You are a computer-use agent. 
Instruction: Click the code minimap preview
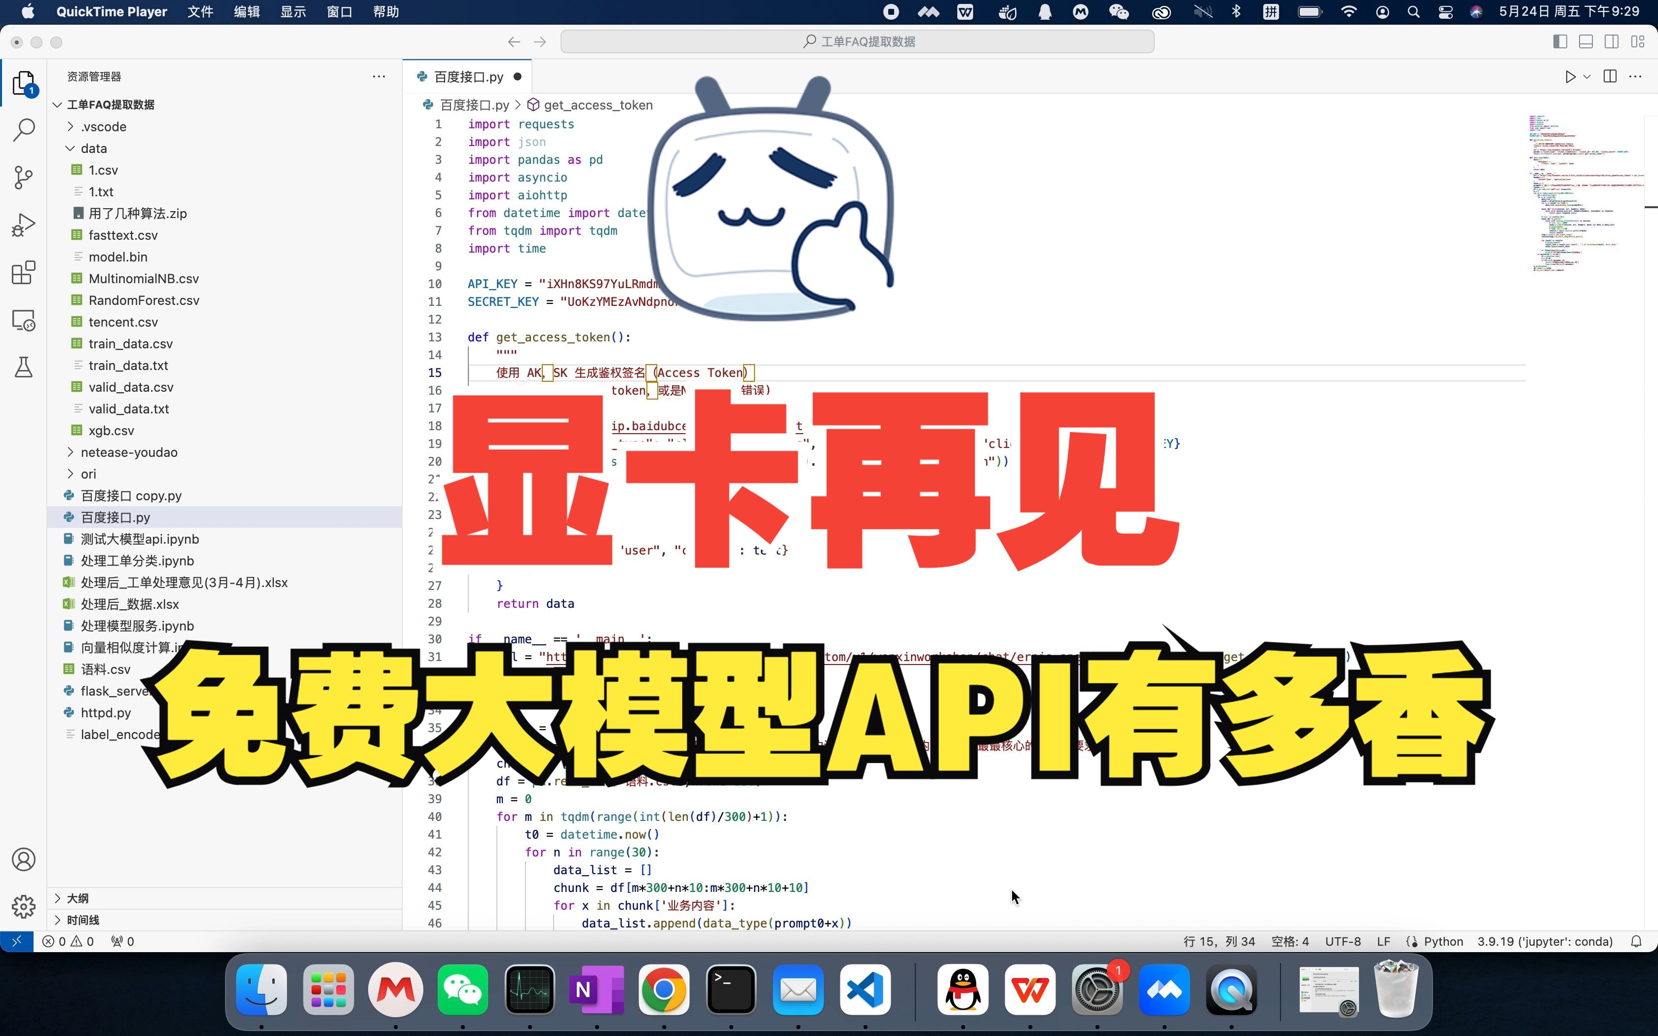click(1586, 194)
